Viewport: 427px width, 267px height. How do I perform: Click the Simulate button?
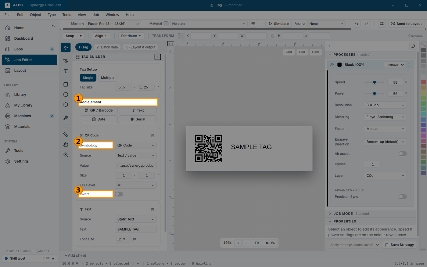(278, 23)
